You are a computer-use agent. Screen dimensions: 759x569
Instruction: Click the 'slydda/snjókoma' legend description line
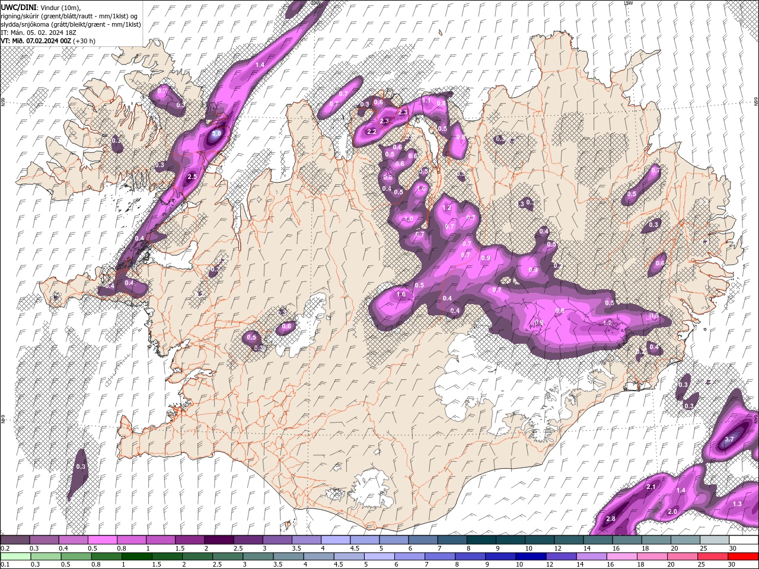(x=71, y=24)
